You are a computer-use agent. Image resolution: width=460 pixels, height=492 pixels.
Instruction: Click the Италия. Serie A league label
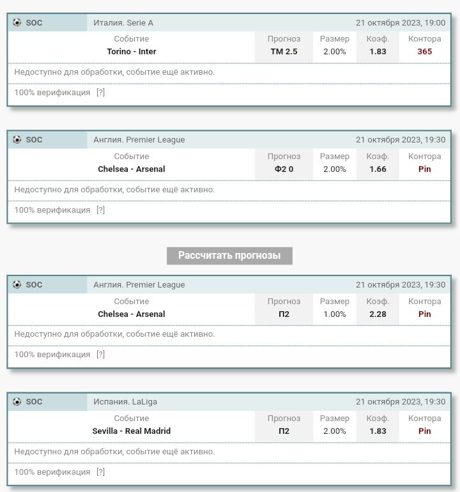(123, 23)
